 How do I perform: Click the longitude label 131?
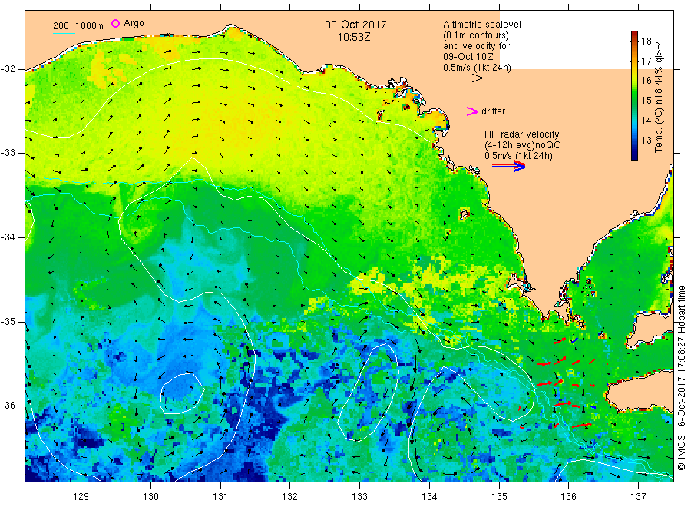point(220,497)
